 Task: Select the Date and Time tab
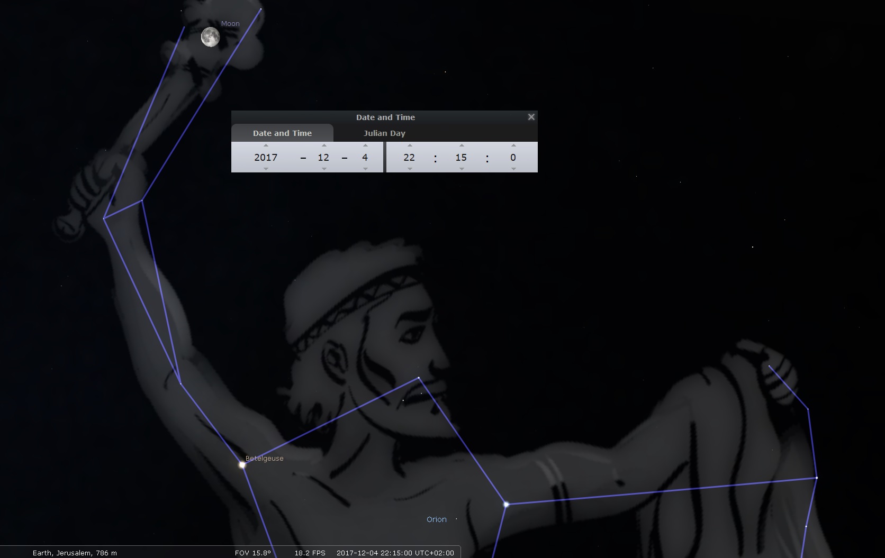[282, 133]
